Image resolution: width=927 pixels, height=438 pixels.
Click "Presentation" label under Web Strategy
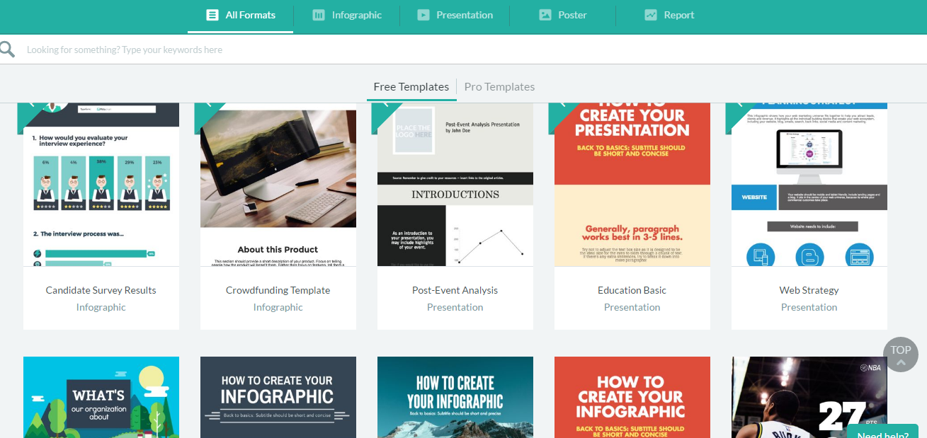(809, 307)
